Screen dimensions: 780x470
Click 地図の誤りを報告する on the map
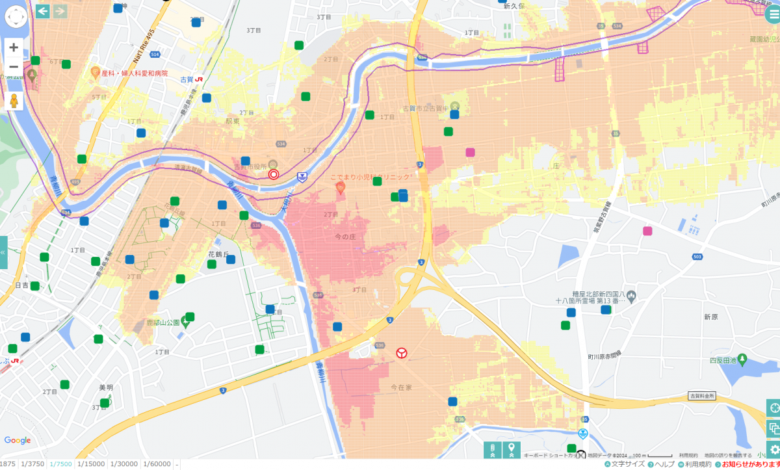click(x=728, y=456)
